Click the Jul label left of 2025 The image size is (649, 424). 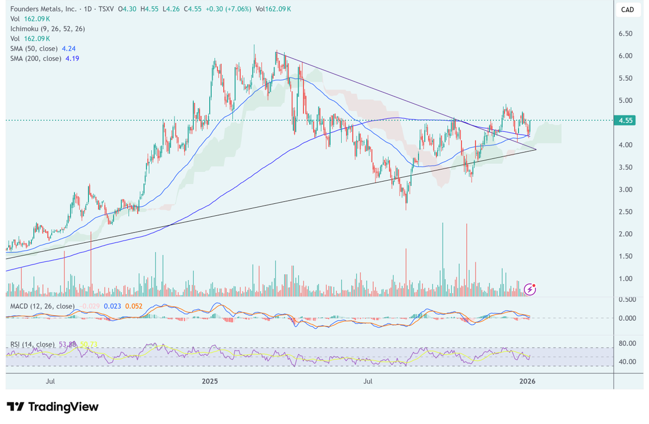[x=50, y=382]
